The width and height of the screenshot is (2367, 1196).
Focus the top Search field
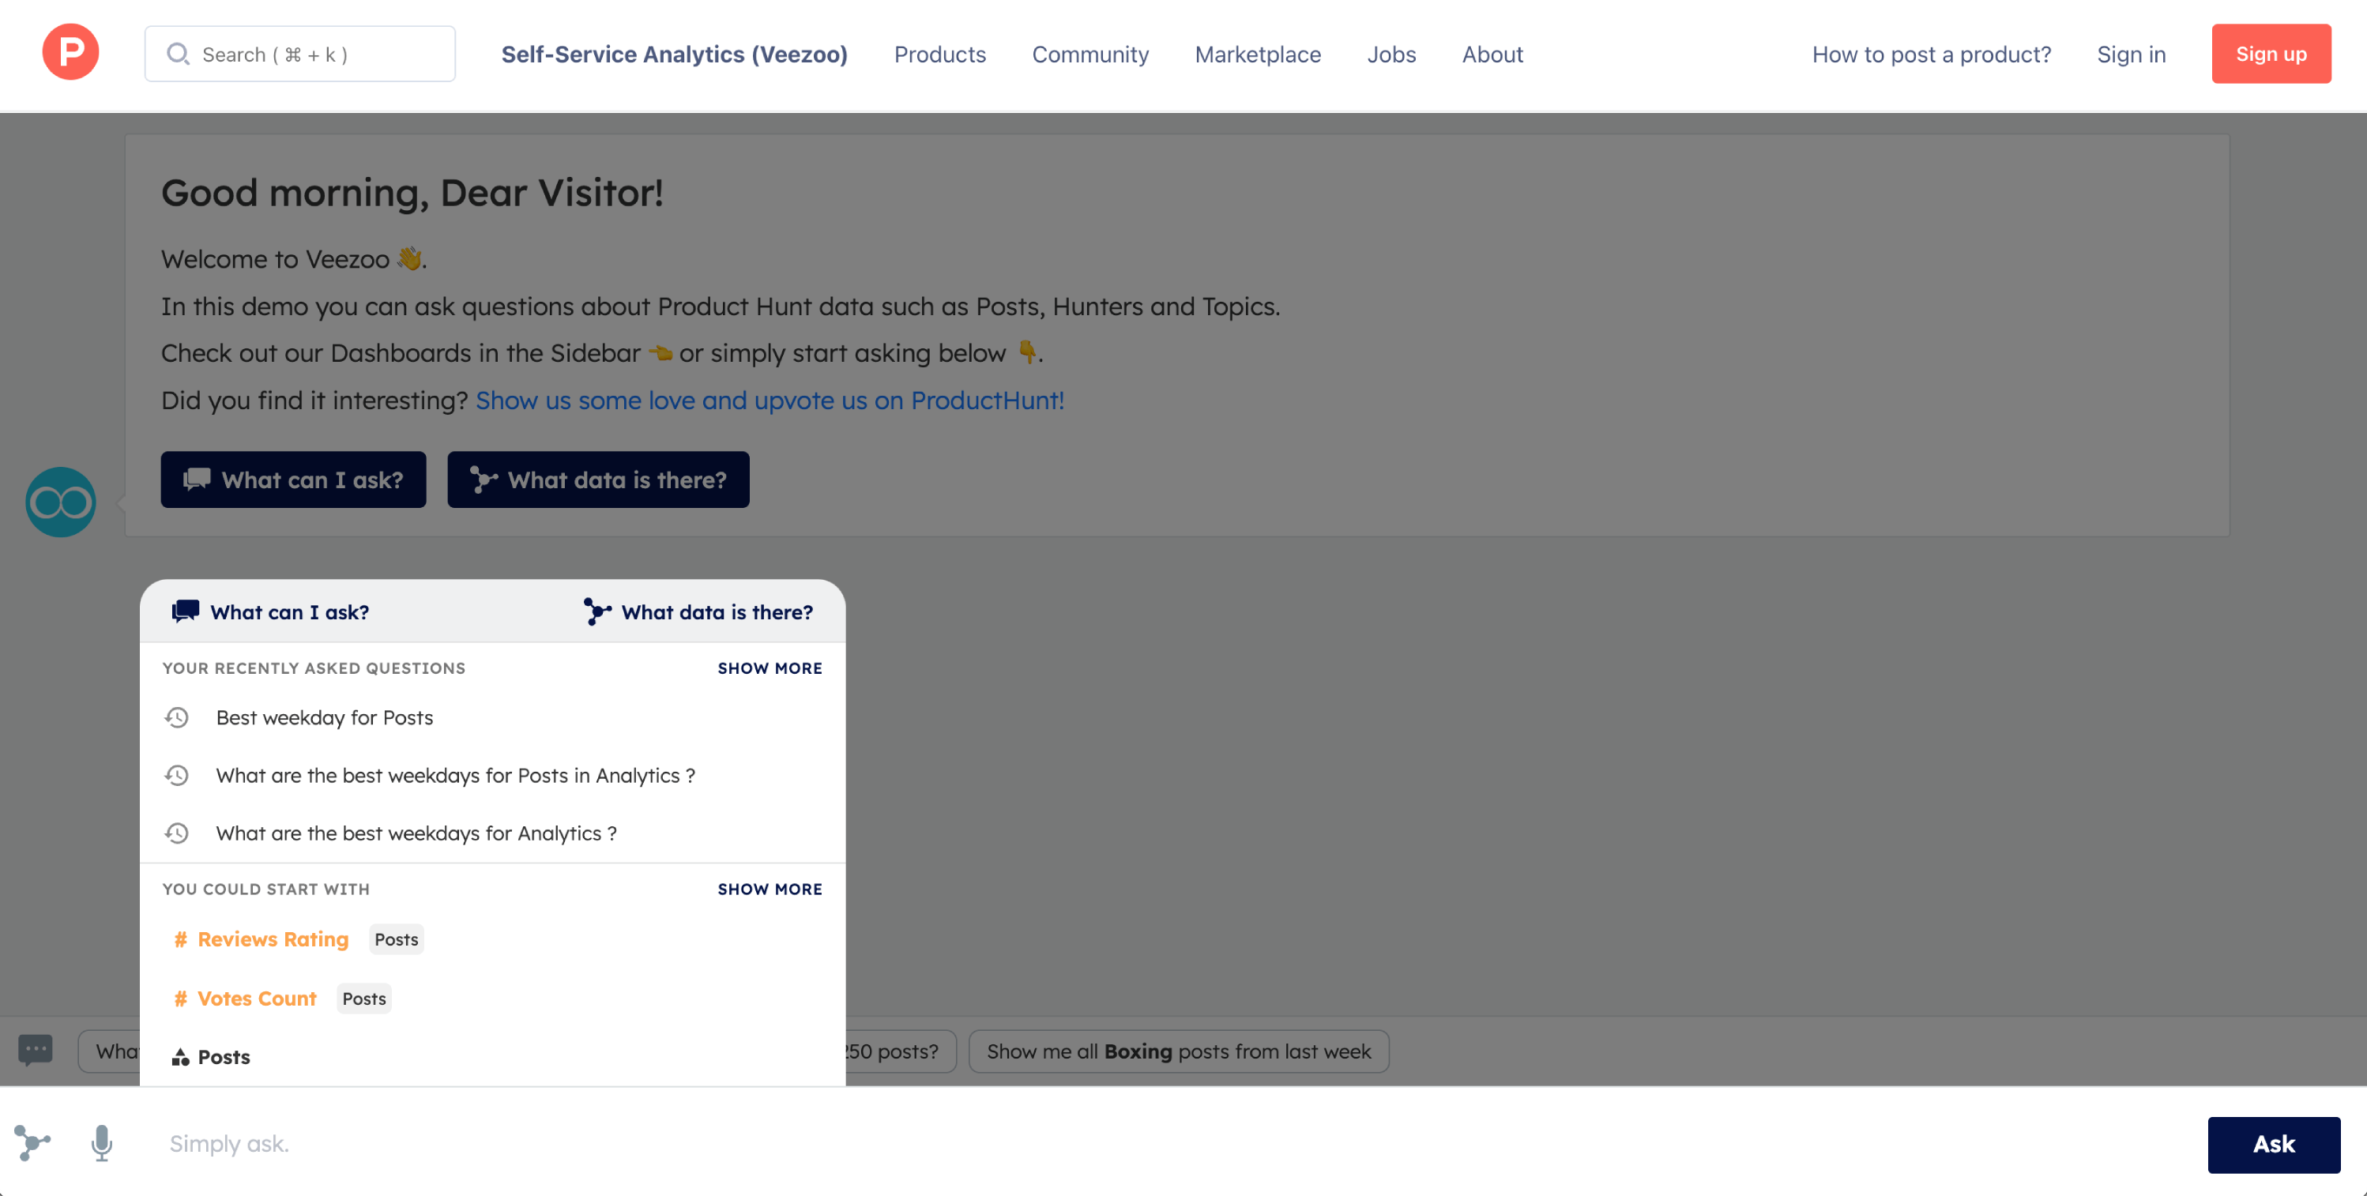point(299,55)
